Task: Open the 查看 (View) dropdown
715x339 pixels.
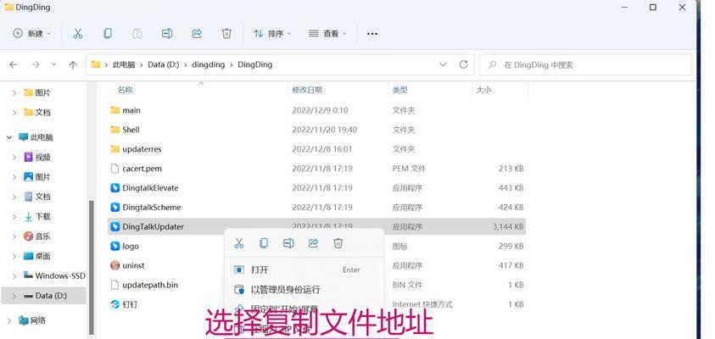Action: click(327, 34)
